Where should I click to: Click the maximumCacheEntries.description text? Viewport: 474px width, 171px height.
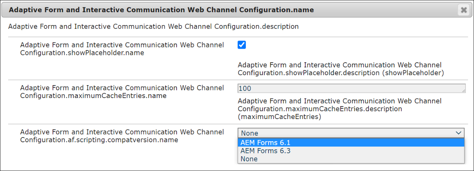tap(340, 109)
